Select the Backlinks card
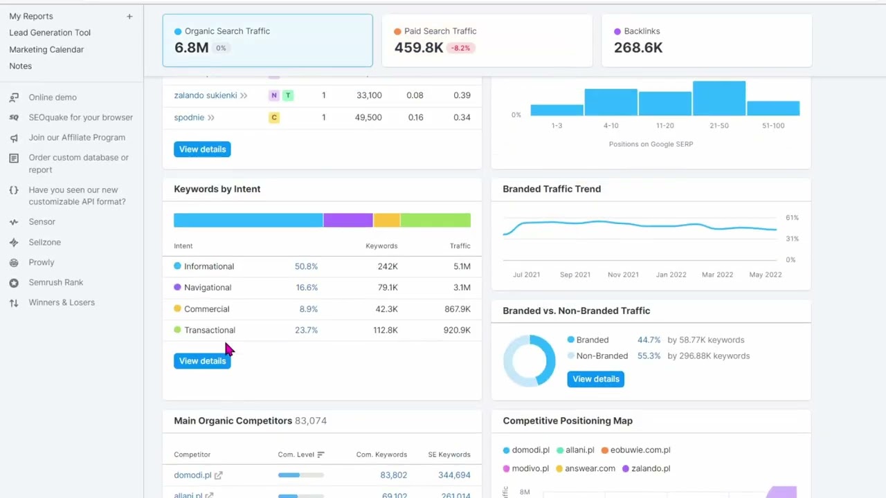 (707, 40)
